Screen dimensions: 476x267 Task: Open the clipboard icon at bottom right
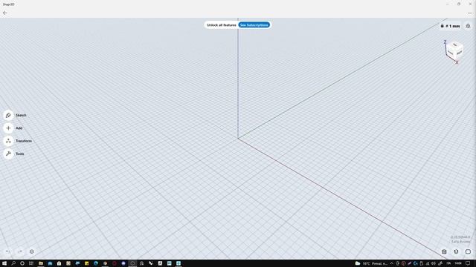pyautogui.click(x=444, y=251)
